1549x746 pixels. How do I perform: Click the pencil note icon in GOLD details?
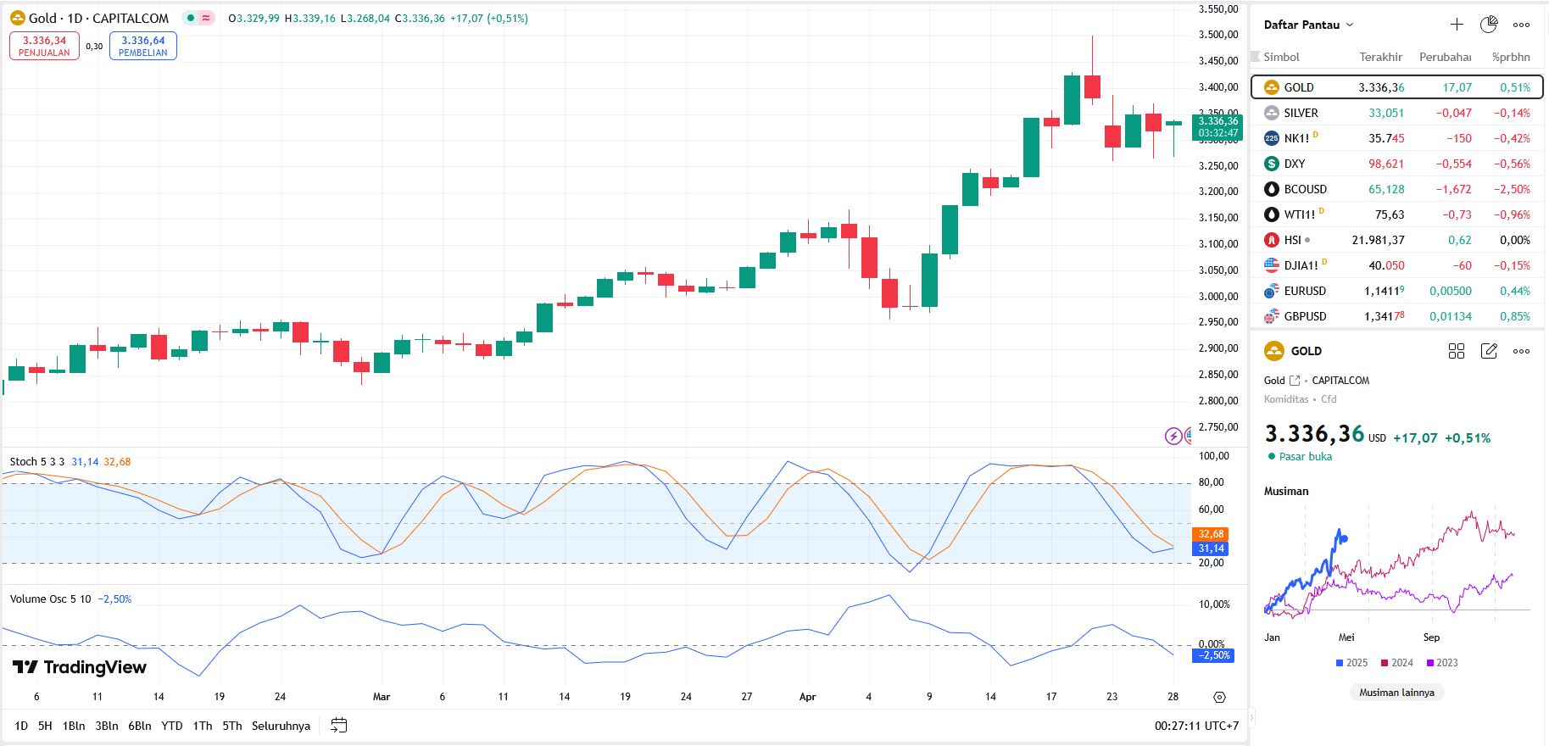(x=1489, y=351)
